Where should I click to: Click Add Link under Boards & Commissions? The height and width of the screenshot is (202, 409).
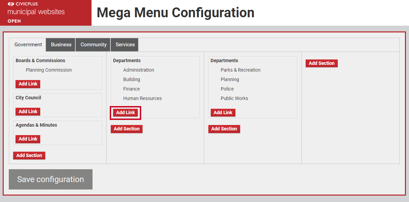[28, 84]
